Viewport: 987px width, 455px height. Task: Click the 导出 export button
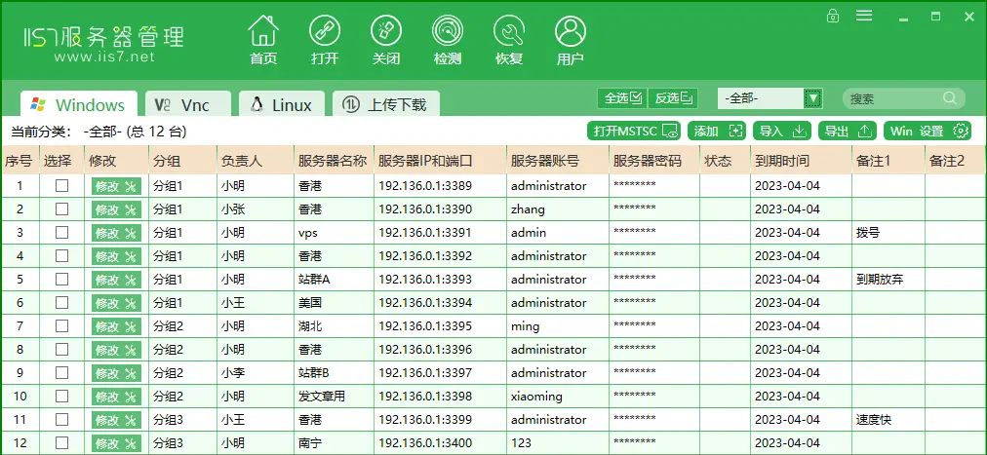[x=848, y=131]
